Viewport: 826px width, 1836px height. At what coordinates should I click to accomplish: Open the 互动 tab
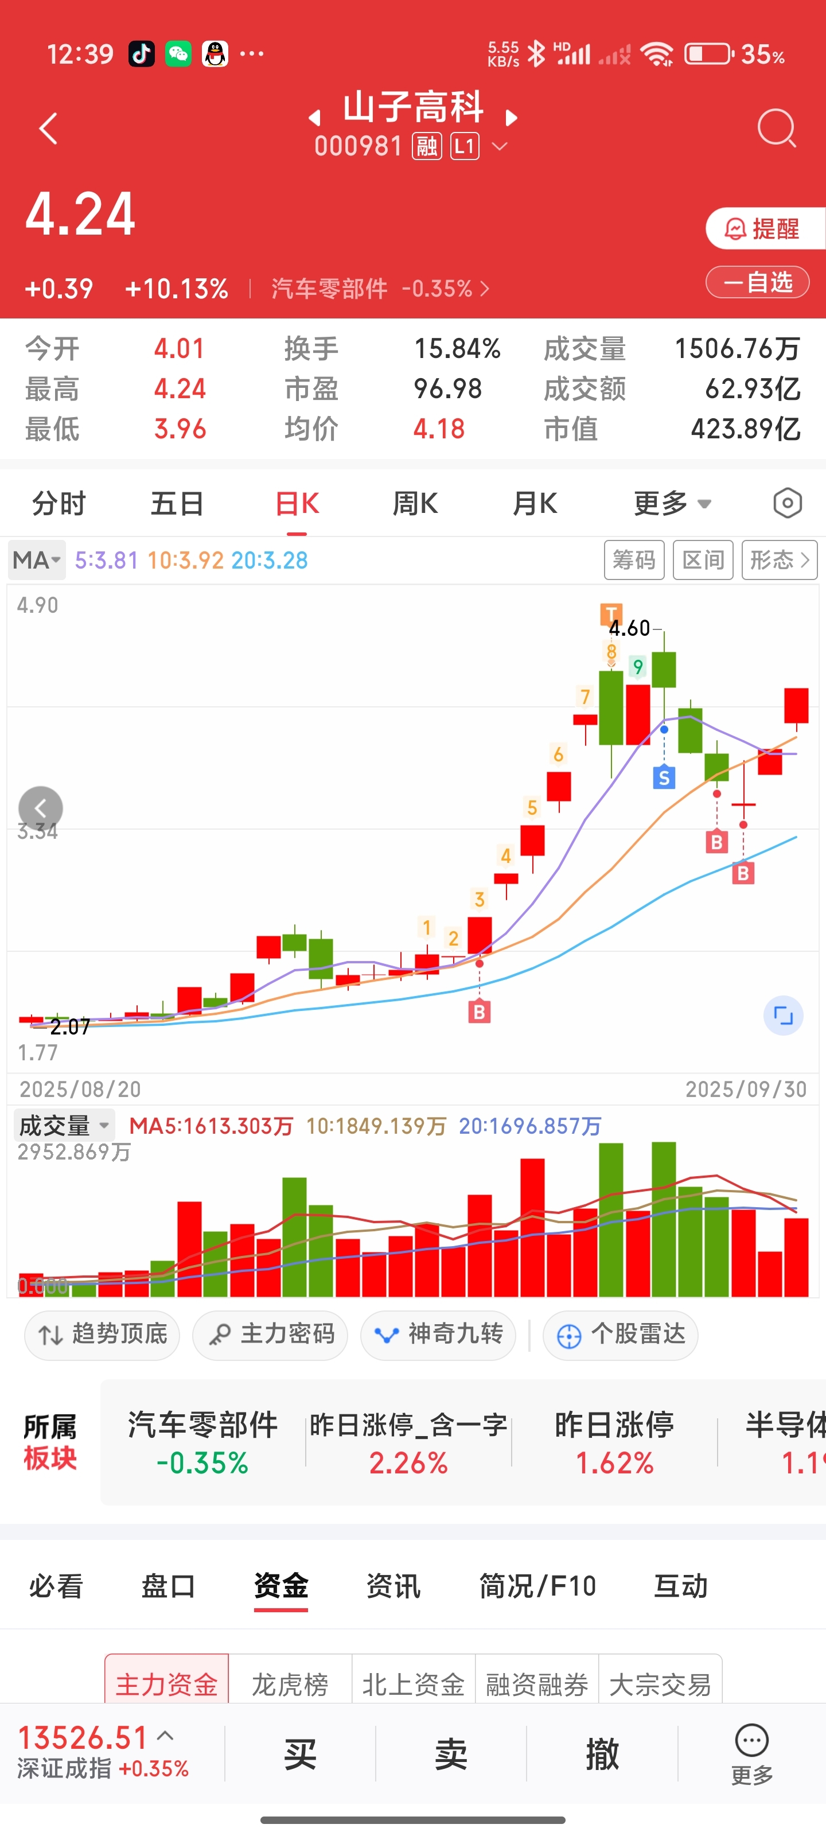(x=681, y=1586)
